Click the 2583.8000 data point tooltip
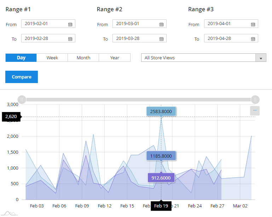The width and height of the screenshot is (272, 217). click(x=161, y=111)
